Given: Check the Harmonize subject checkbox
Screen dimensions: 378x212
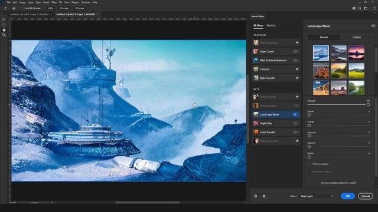Looking at the screenshot, I should (309, 171).
